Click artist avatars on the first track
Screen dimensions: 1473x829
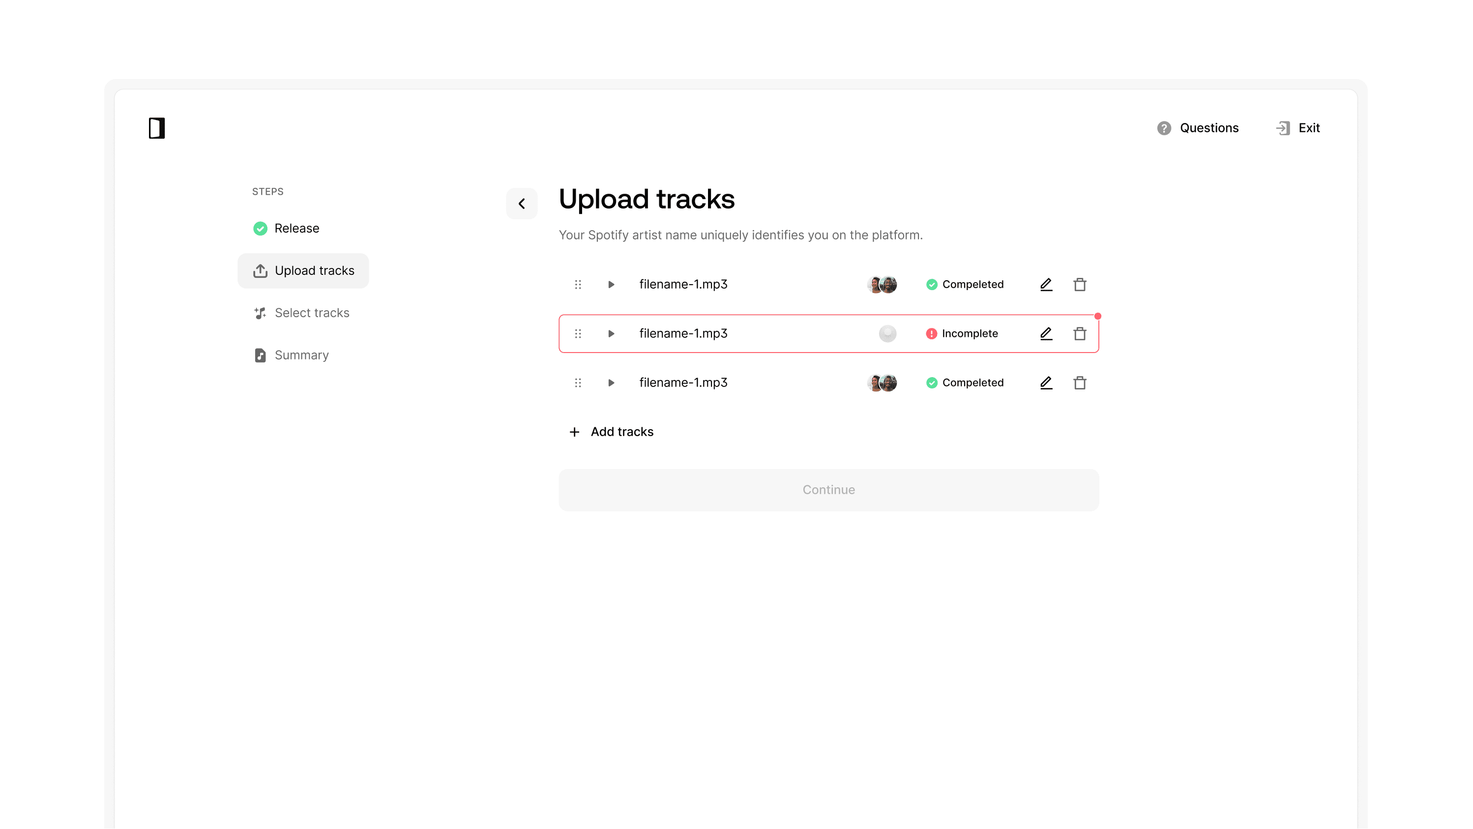pyautogui.click(x=882, y=284)
